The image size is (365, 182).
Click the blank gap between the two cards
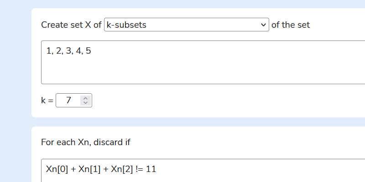coord(182,122)
